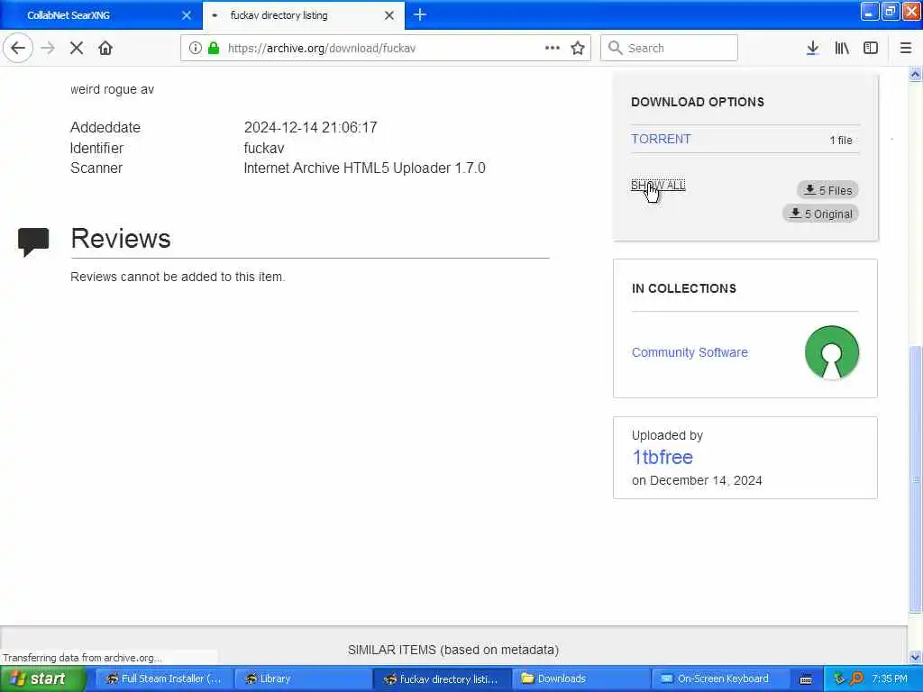Go back with the browser back arrow
This screenshot has width=923, height=692.
[x=18, y=49]
